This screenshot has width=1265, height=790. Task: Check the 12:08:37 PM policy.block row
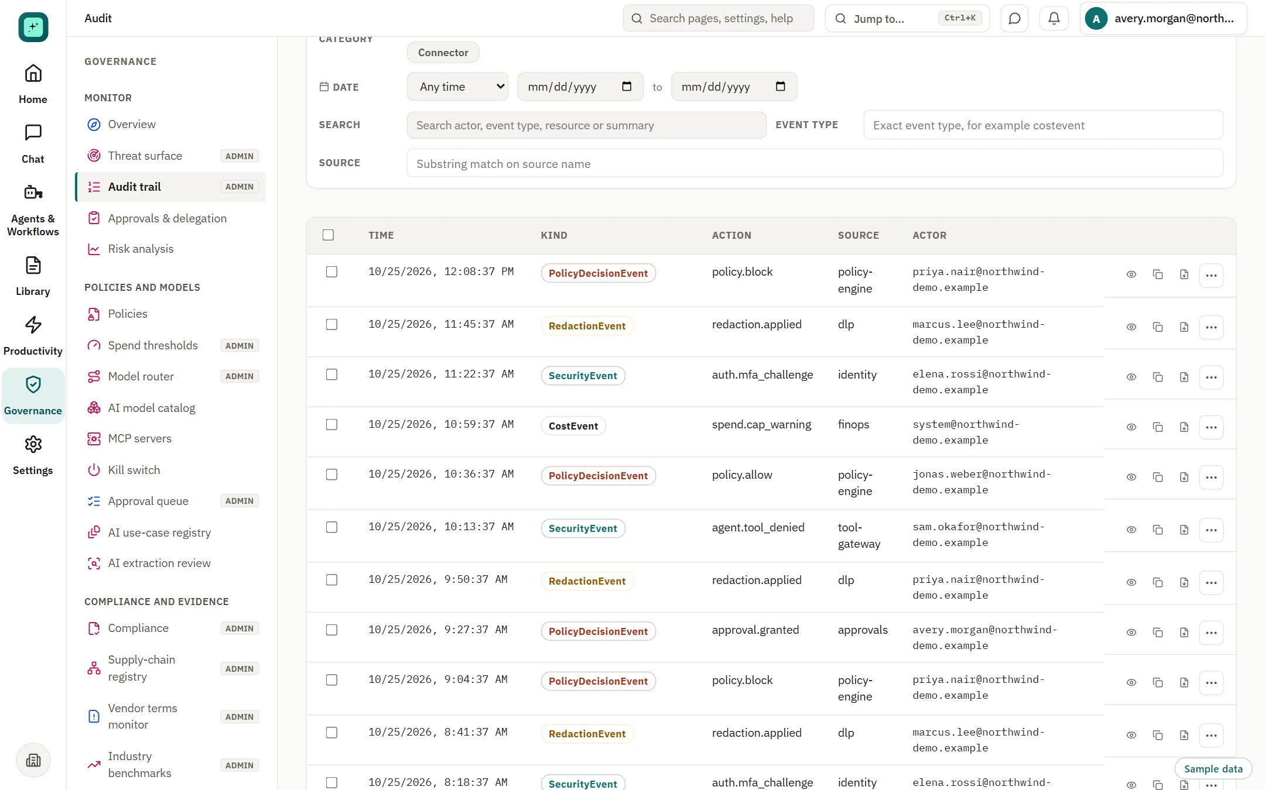[331, 272]
